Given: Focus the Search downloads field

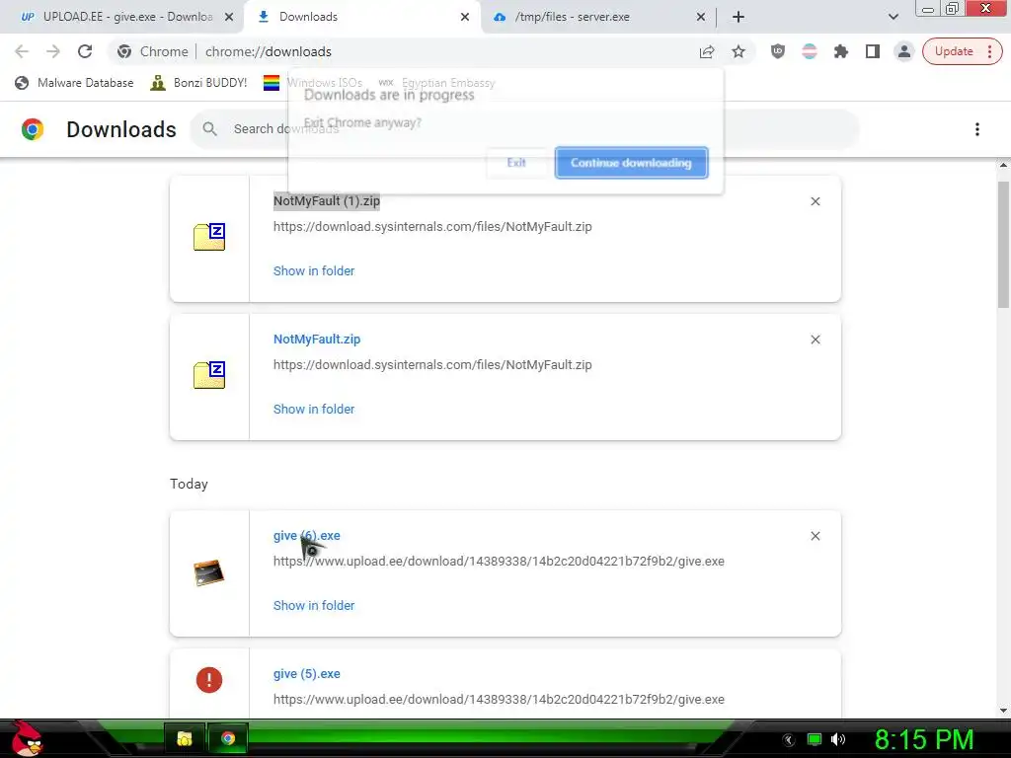Looking at the screenshot, I should point(523,129).
